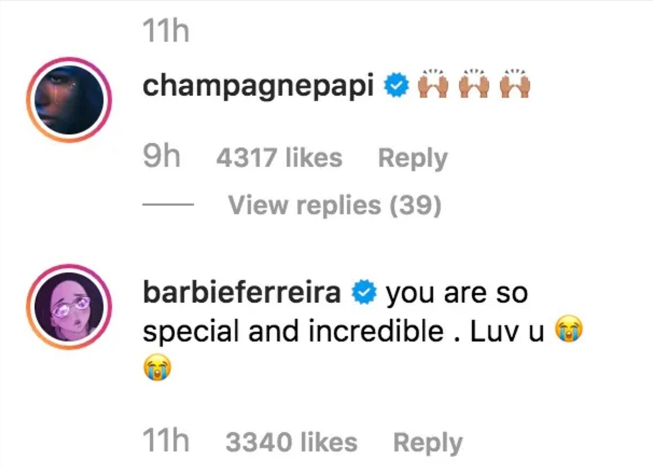View the 4317 likes list
This screenshot has height=472, width=670.
279,158
